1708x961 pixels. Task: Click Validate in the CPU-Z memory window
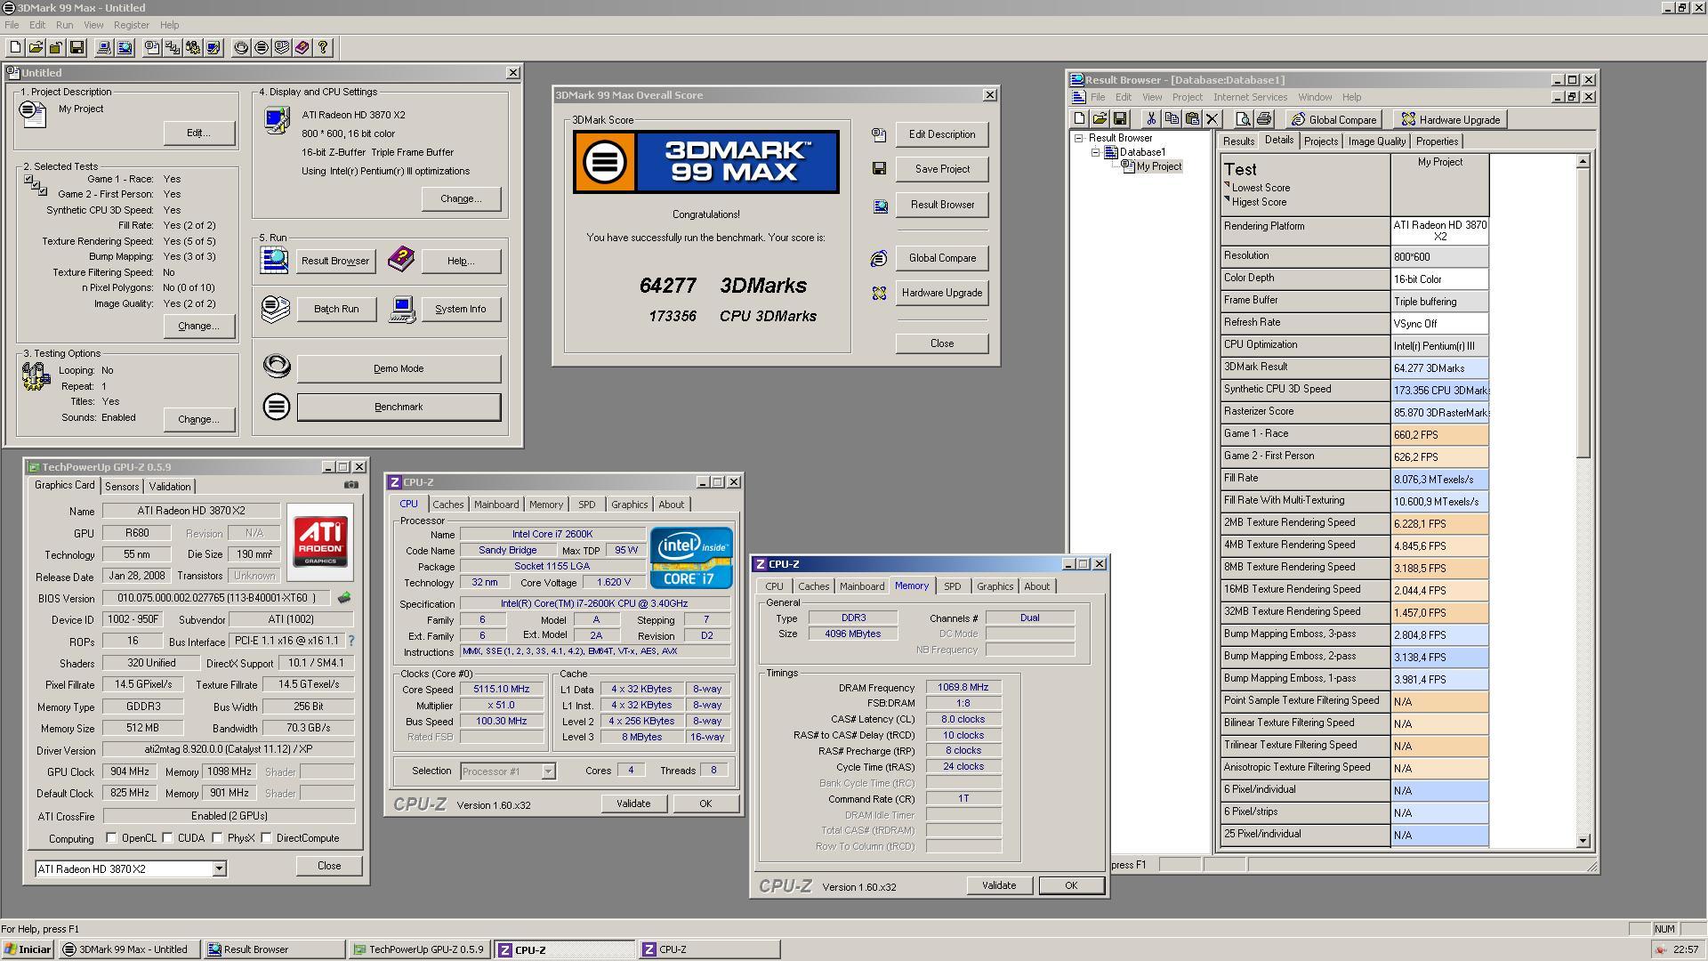pos(998,885)
